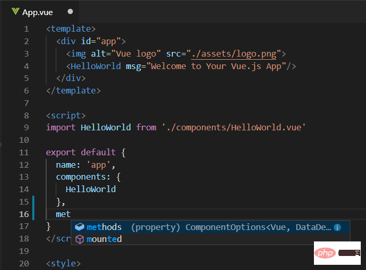This screenshot has width=366, height=270.
Task: Click the './components/HelloWorld.vue' import path
Action: (234, 128)
